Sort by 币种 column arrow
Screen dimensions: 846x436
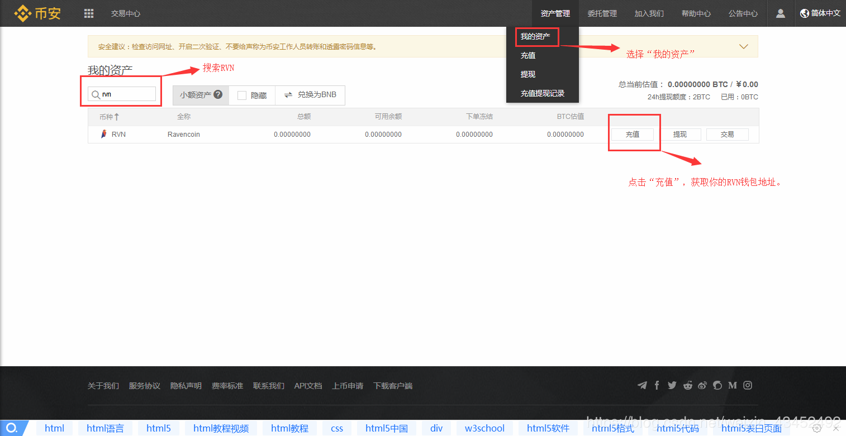(x=117, y=117)
